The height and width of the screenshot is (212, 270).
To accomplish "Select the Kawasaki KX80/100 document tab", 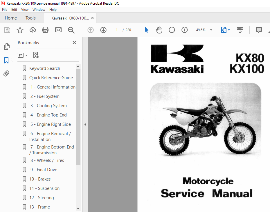I will pos(70,18).
